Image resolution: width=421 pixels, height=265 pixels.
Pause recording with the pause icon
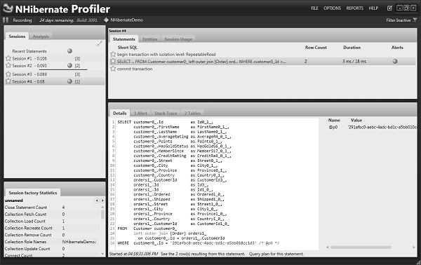(x=6, y=20)
